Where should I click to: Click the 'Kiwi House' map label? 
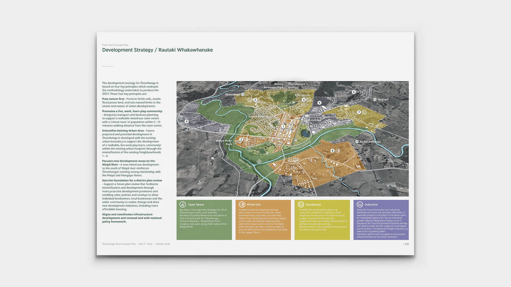tap(302, 95)
